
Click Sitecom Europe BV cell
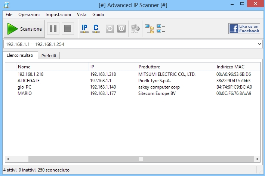(x=157, y=93)
